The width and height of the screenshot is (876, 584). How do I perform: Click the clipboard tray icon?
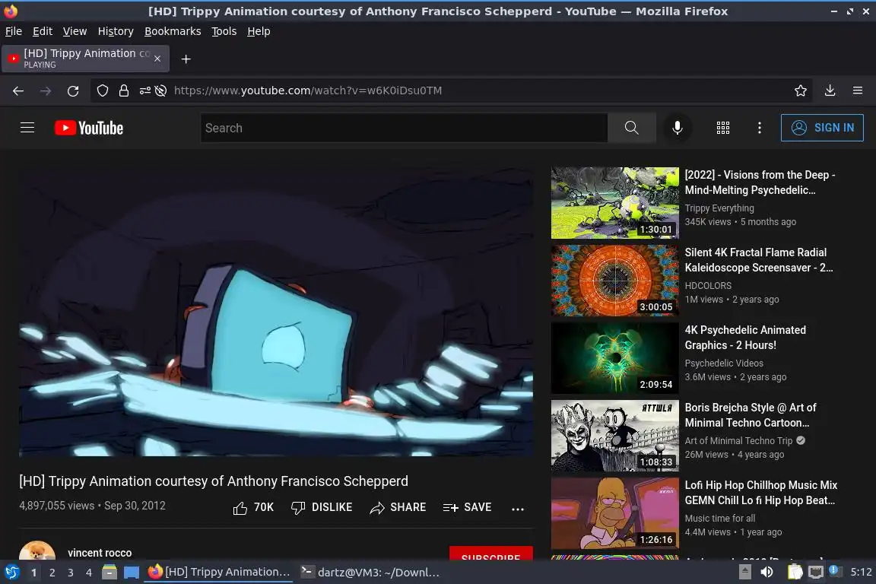point(795,572)
